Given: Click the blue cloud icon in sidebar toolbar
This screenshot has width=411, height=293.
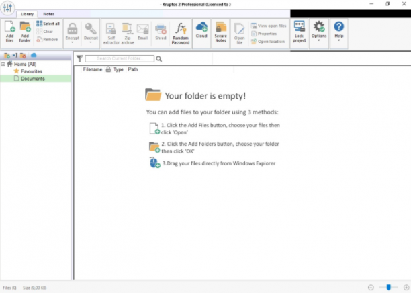Looking at the screenshot, I should 34,56.
